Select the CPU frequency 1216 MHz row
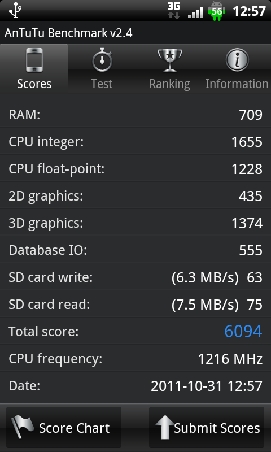 [135, 359]
